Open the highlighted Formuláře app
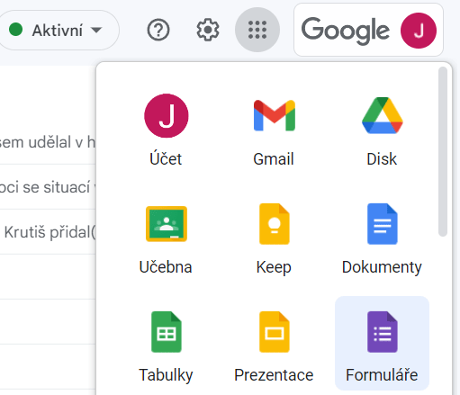This screenshot has width=460, height=395. pyautogui.click(x=382, y=344)
